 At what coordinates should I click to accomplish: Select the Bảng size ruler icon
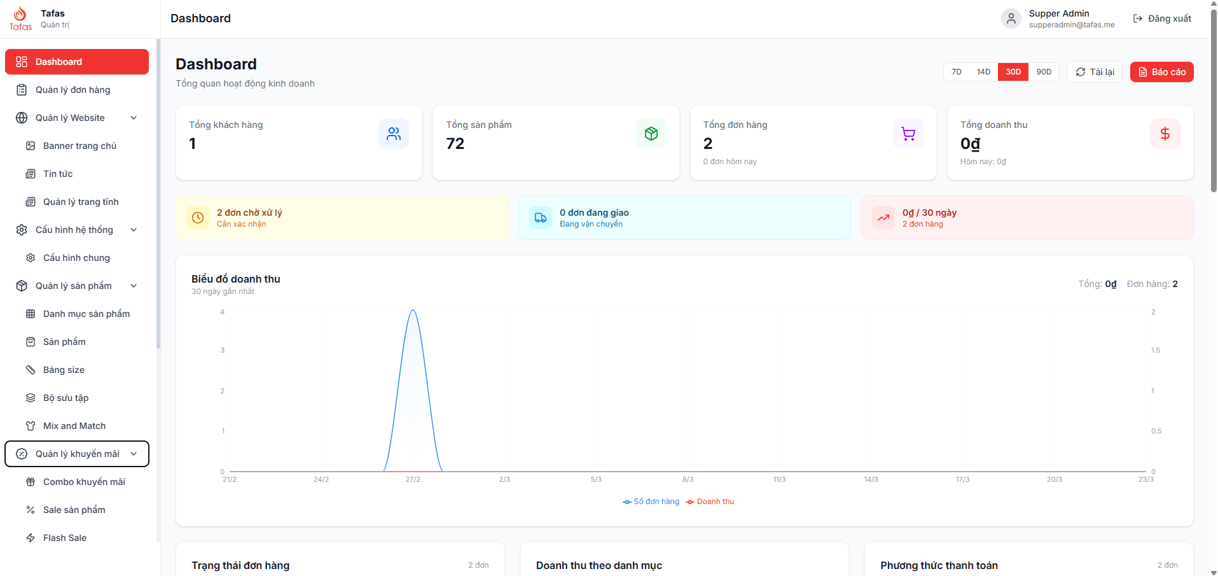pyautogui.click(x=31, y=369)
